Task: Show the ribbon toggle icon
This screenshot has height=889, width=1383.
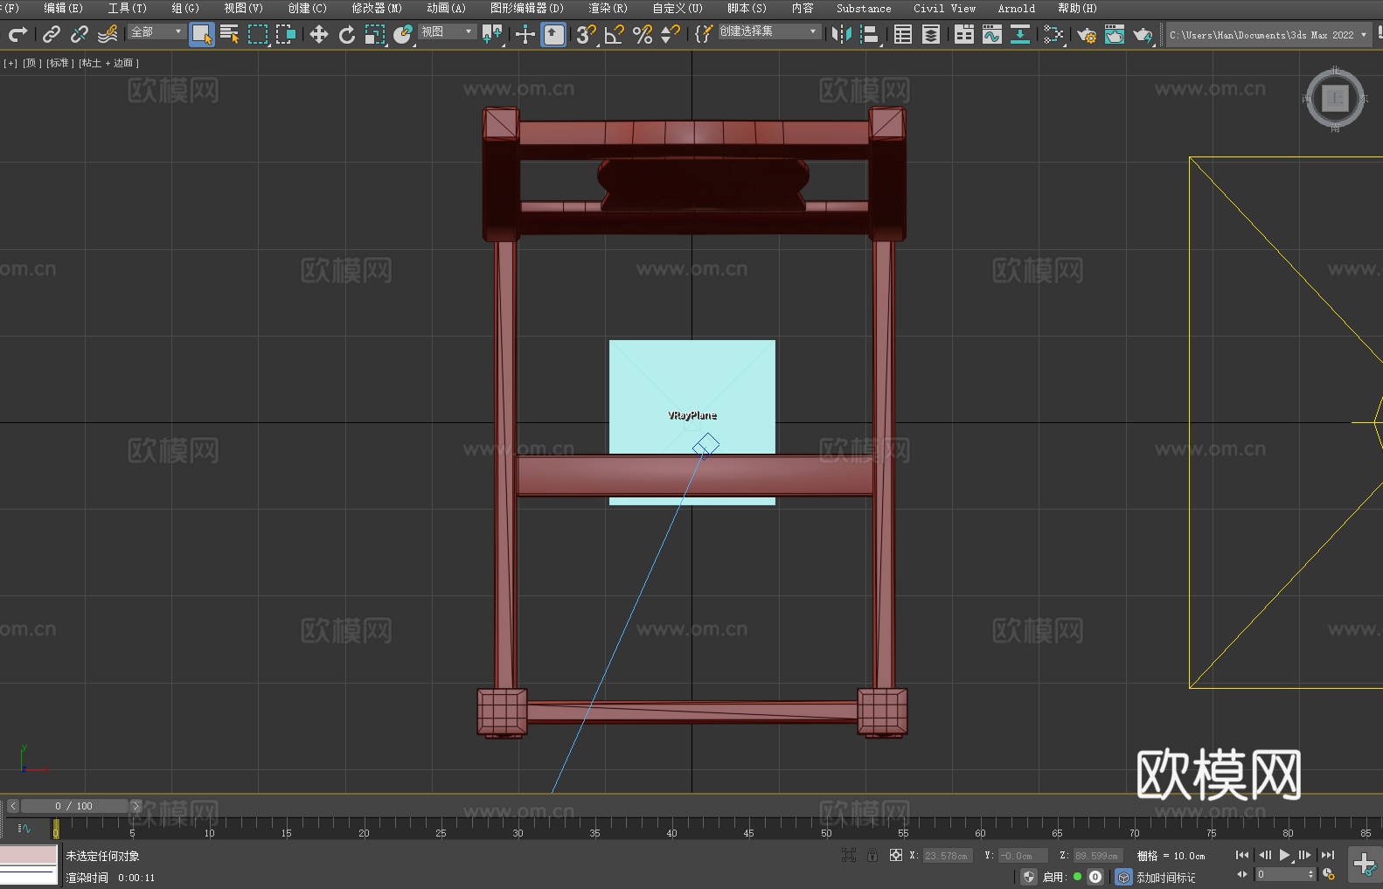Action: (964, 34)
